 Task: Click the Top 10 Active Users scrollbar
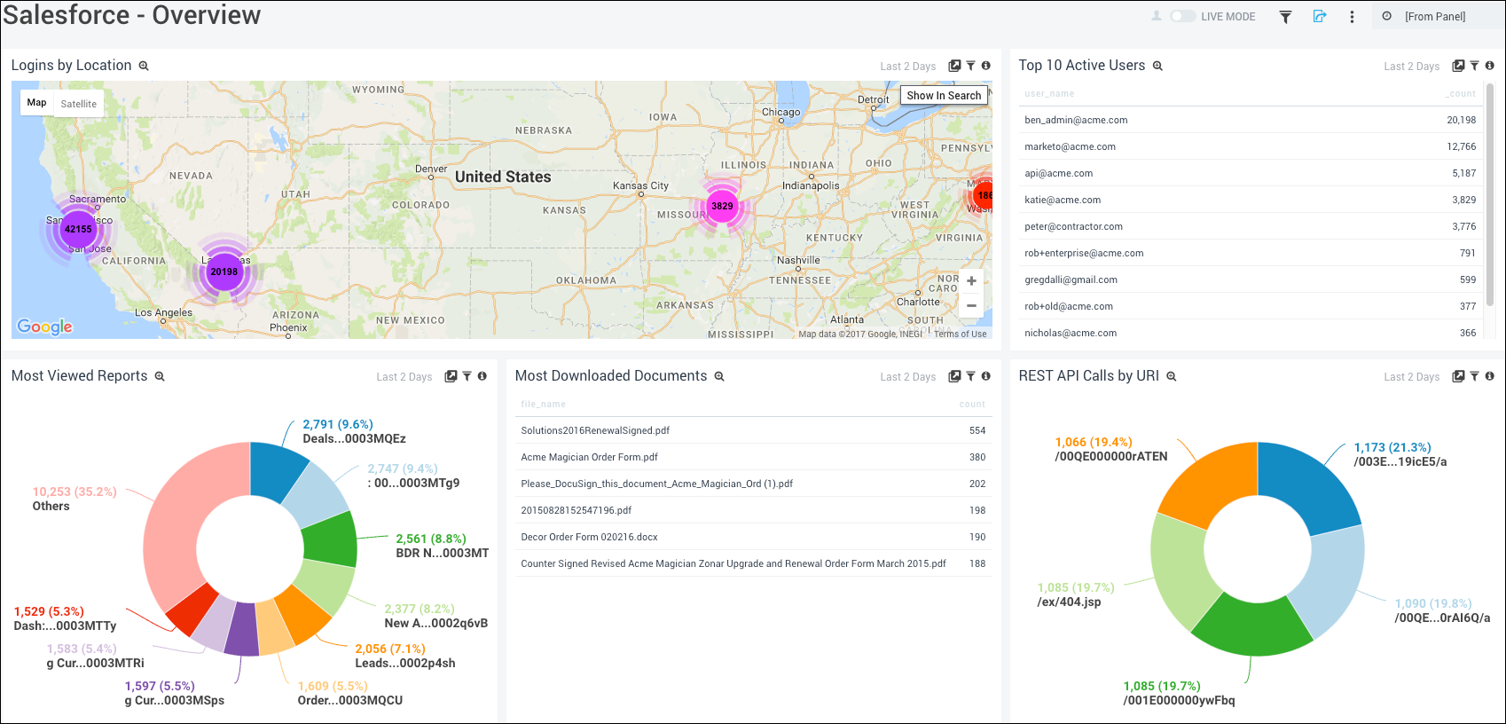coord(1490,195)
